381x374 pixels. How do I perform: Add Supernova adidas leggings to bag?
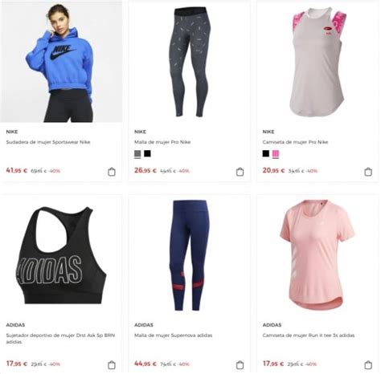click(x=240, y=365)
